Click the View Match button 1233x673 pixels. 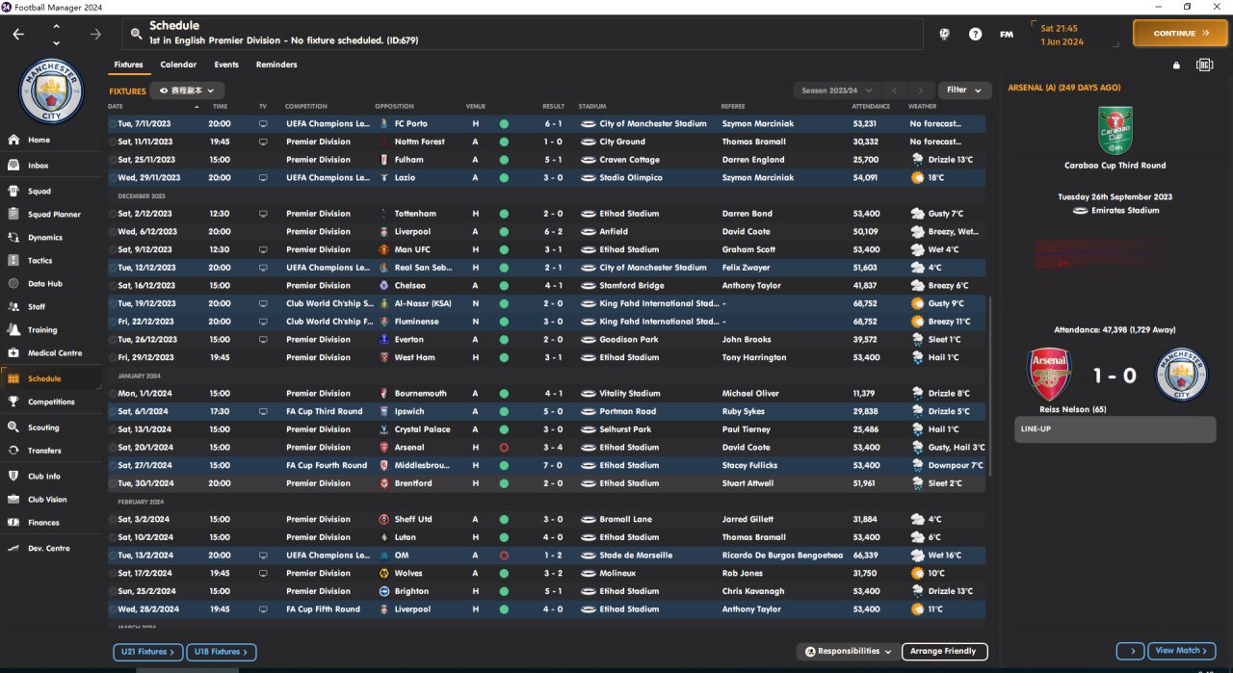(x=1181, y=652)
